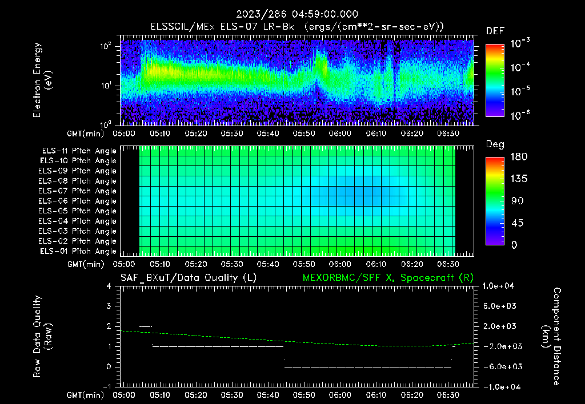
Task: Click the 180 label on Deg scale
Action: [519, 157]
